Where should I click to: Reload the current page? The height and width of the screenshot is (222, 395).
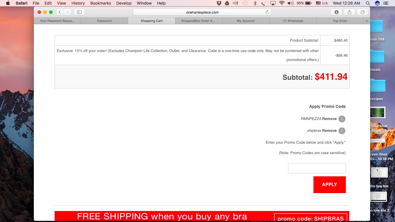click(x=267, y=12)
